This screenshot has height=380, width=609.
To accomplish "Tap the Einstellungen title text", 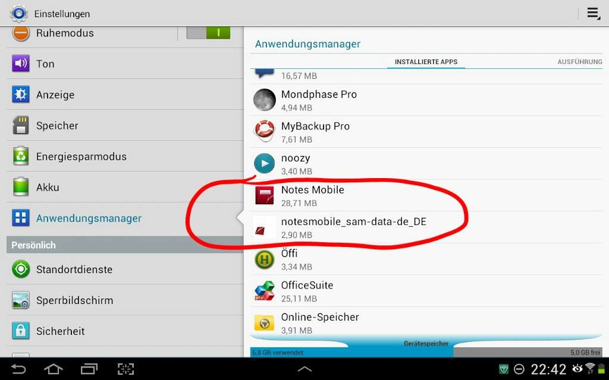I will (x=62, y=14).
